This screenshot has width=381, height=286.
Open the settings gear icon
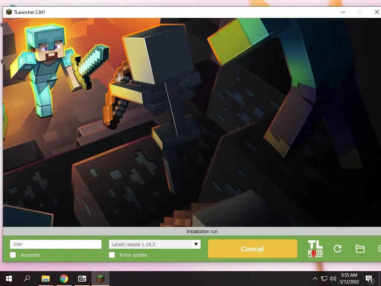click(379, 249)
